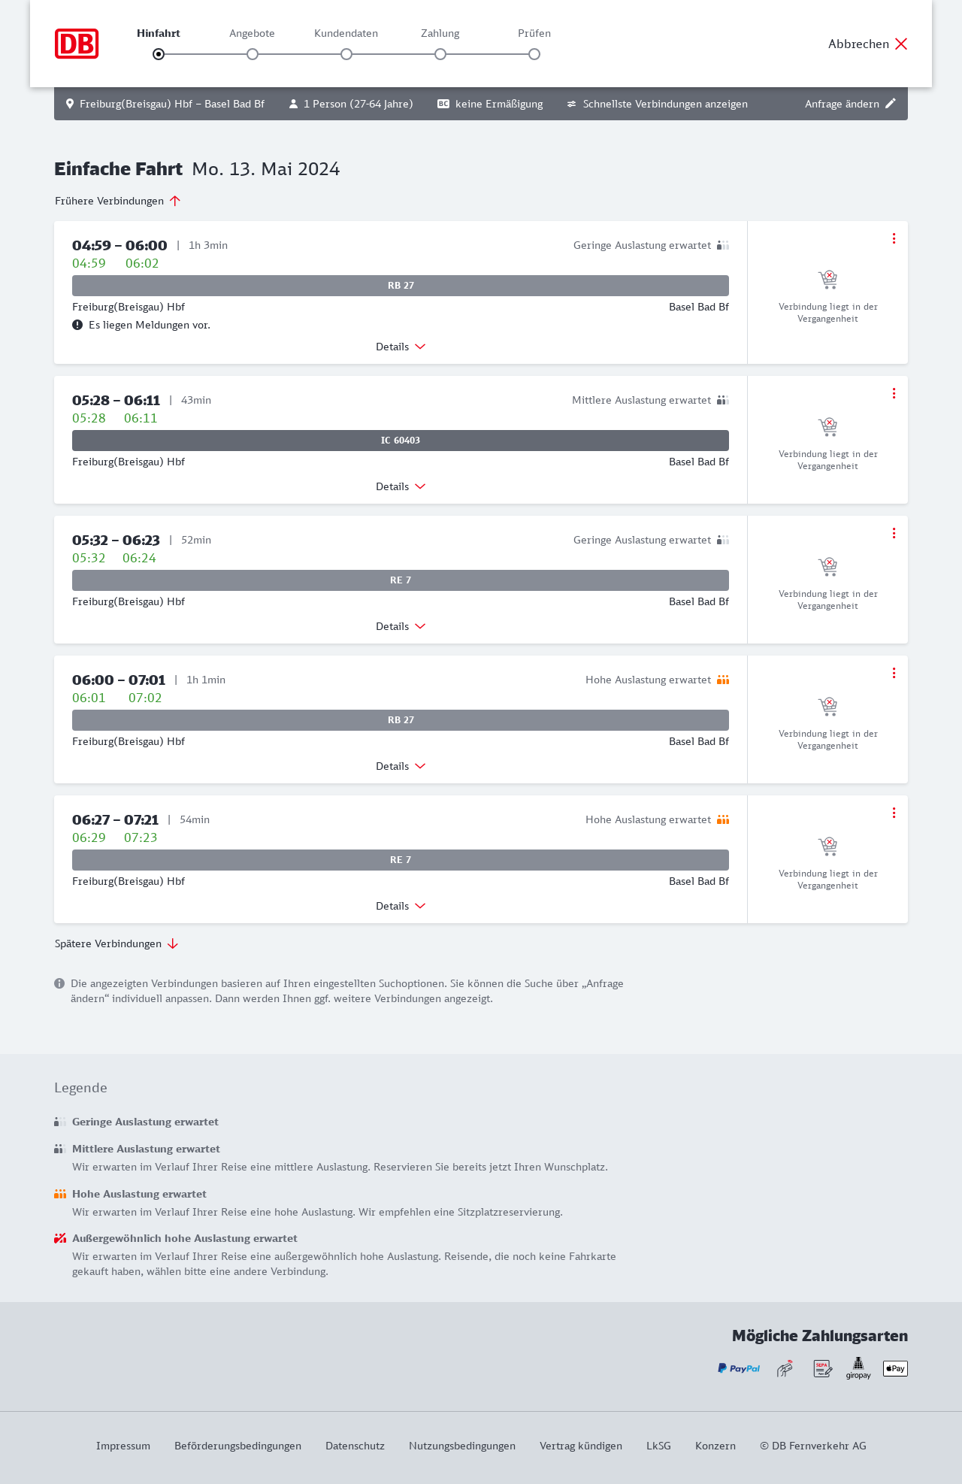Select the Zahlung step circle
Viewport: 962px width, 1484px height.
pos(440,54)
